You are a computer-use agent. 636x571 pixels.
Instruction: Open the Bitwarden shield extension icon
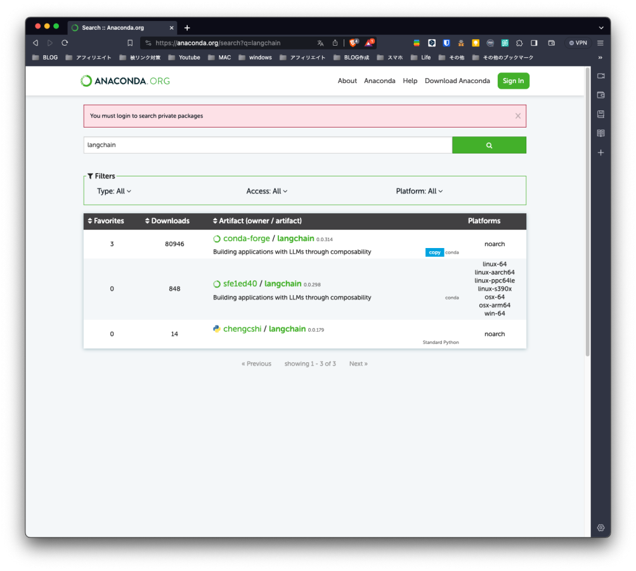[446, 43]
